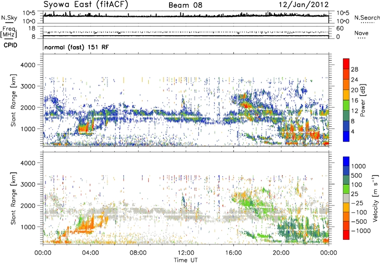Click the '08:00' time tick label
The width and height of the screenshot is (380, 263).
click(138, 253)
